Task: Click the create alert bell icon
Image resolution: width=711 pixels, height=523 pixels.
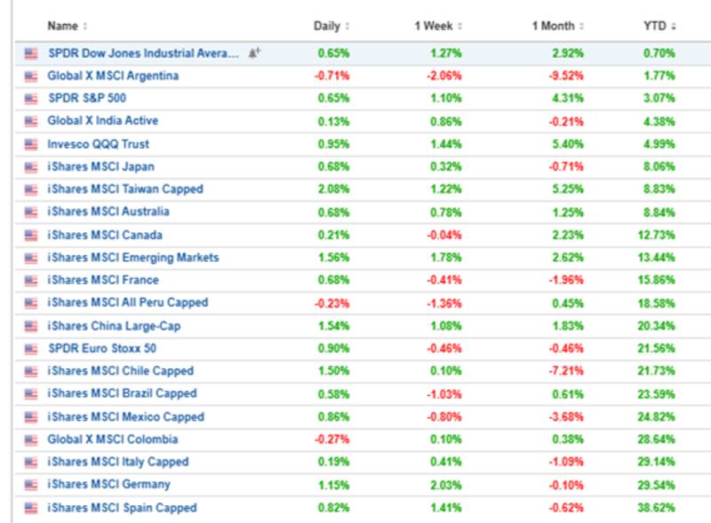Action: coord(253,53)
